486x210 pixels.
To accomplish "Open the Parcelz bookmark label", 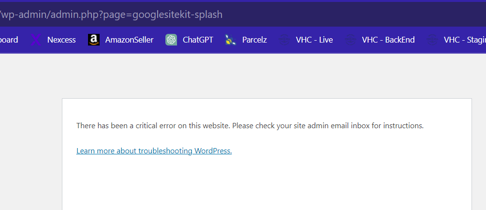I will (254, 40).
